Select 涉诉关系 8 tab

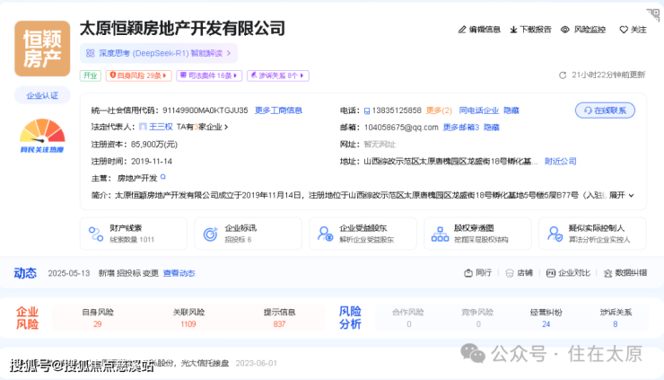616,318
